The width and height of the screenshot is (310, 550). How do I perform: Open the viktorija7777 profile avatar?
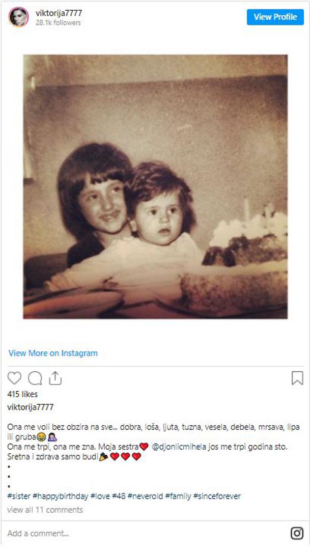click(19, 17)
